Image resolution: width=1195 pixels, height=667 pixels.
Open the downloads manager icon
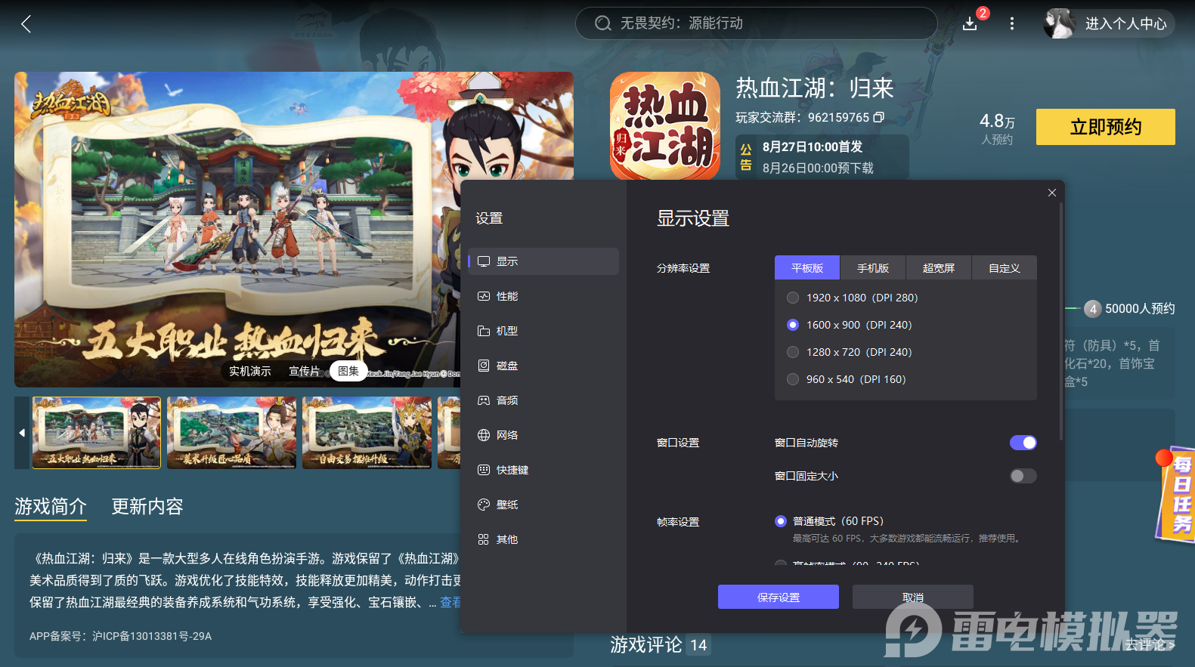tap(970, 24)
